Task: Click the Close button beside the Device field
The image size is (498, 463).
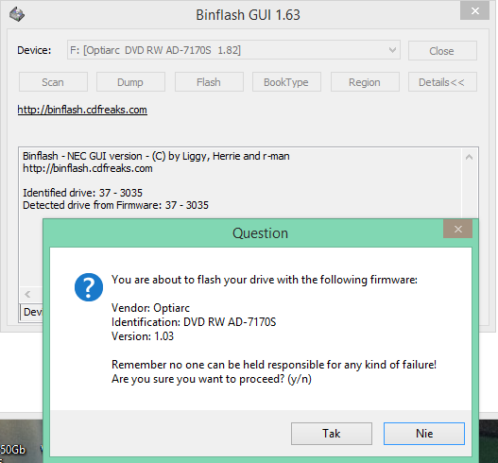Action: [442, 51]
